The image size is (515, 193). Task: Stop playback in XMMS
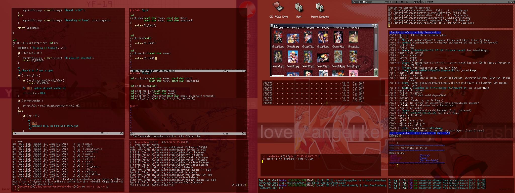pyautogui.click(x=402, y=2)
